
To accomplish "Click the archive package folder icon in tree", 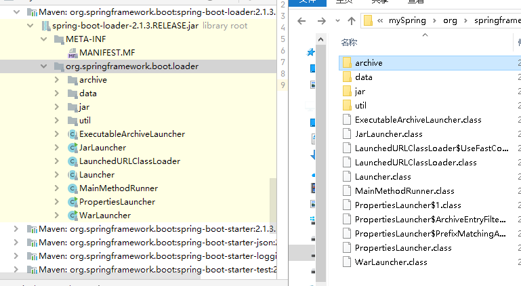I will click(72, 80).
